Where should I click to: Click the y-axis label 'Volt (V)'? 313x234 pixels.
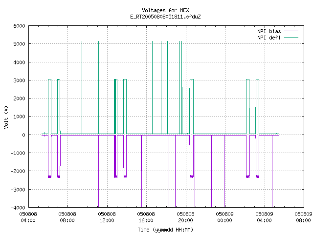point(6,117)
